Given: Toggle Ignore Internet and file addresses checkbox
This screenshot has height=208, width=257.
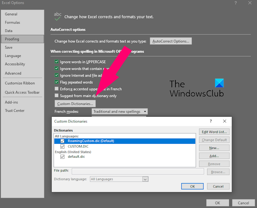Looking at the screenshot, I should [x=57, y=75].
